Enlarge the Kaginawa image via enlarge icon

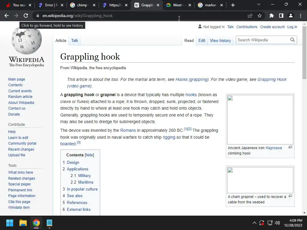tap(290, 147)
